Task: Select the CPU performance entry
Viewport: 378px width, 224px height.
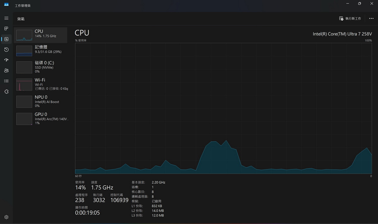Action: click(41, 35)
